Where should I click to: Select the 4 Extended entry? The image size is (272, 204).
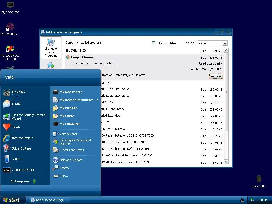click(x=162, y=116)
